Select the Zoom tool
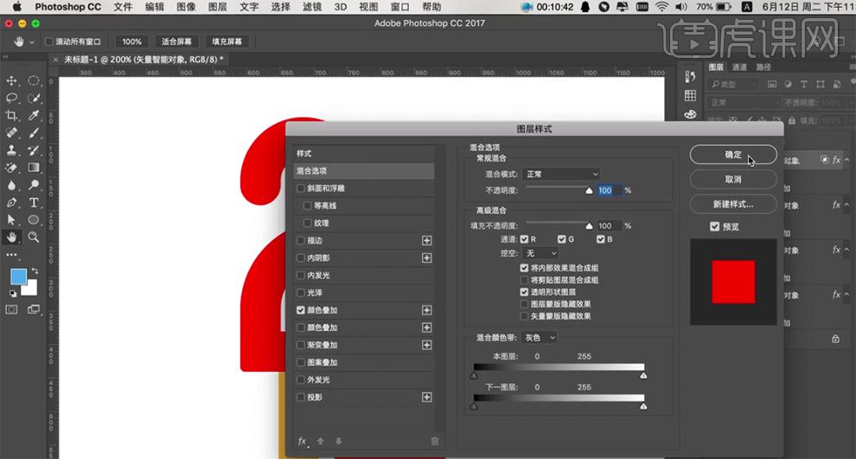 click(x=34, y=238)
